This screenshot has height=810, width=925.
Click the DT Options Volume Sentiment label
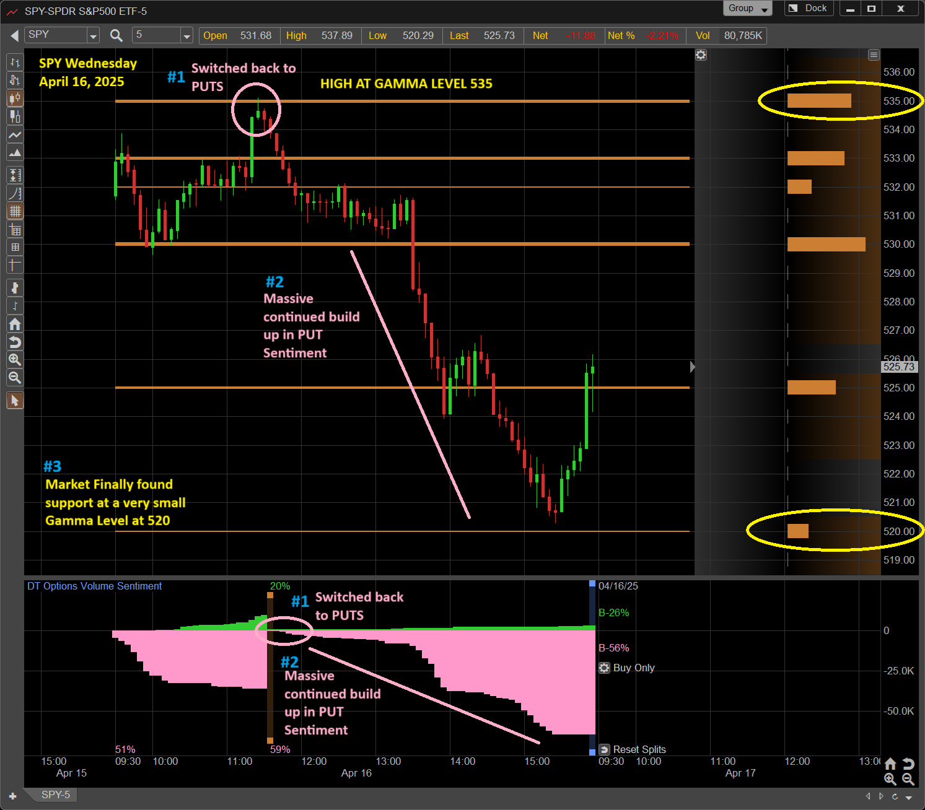coord(94,586)
